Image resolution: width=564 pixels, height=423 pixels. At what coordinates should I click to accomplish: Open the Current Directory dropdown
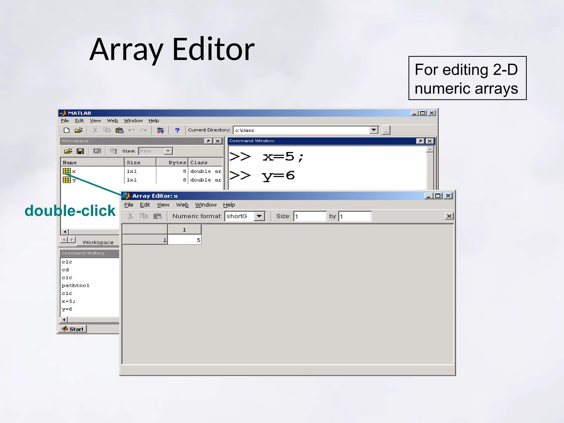click(x=374, y=130)
